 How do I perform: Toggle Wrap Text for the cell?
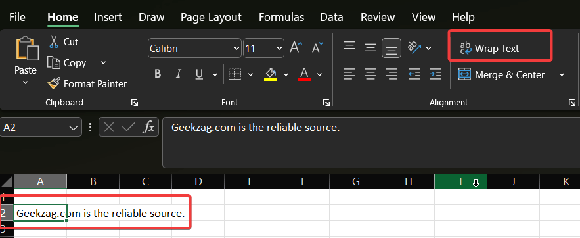pyautogui.click(x=489, y=49)
